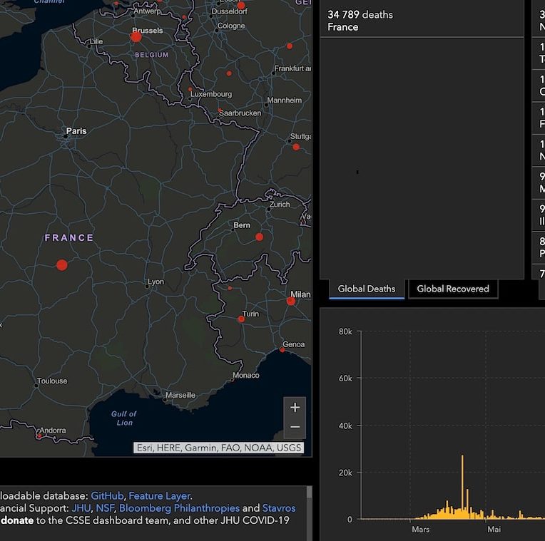Open the Feature Layer link
Screen dimensions: 545x541
(160, 496)
